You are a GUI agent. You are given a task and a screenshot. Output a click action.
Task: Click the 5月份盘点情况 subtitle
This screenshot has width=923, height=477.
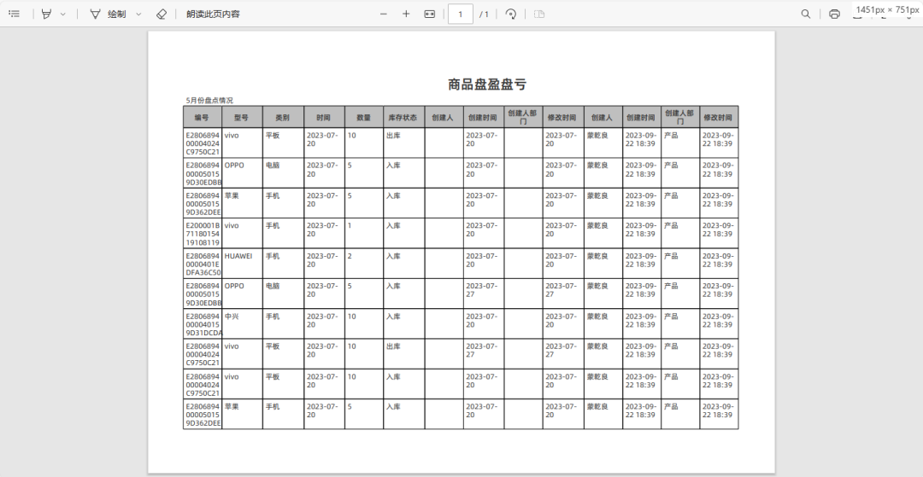[209, 101]
